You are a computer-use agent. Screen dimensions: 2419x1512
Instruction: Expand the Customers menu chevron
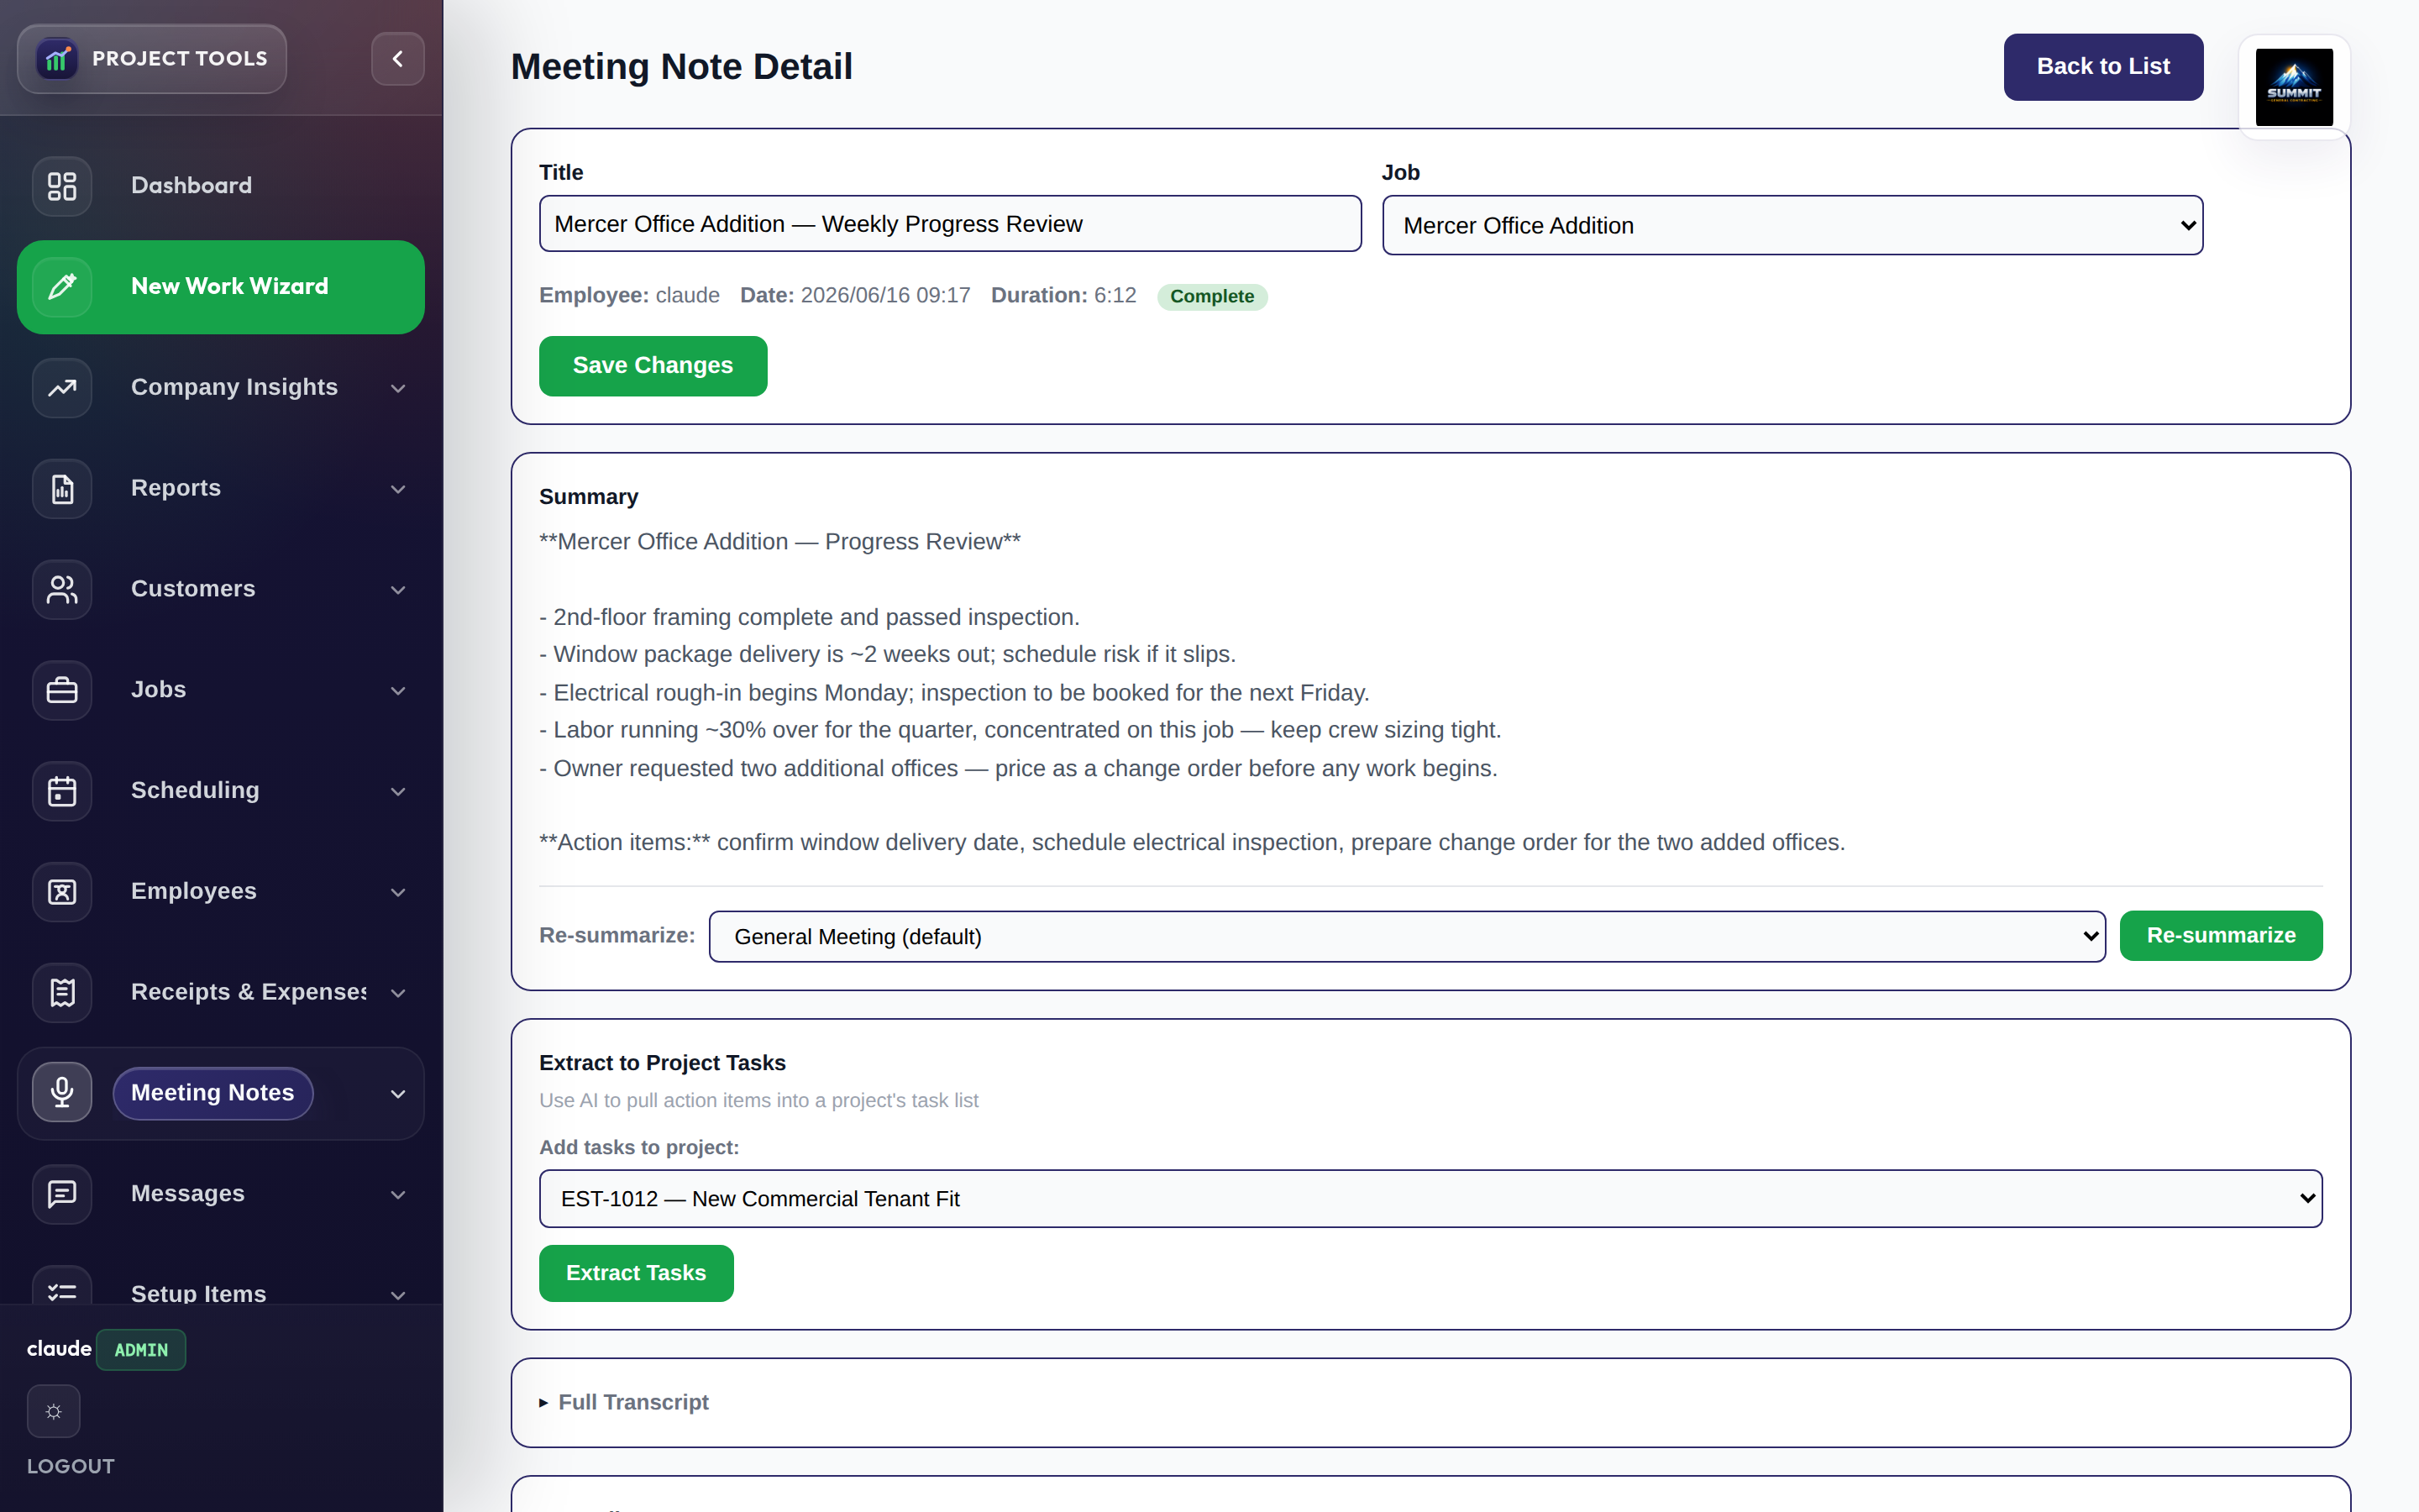(398, 590)
